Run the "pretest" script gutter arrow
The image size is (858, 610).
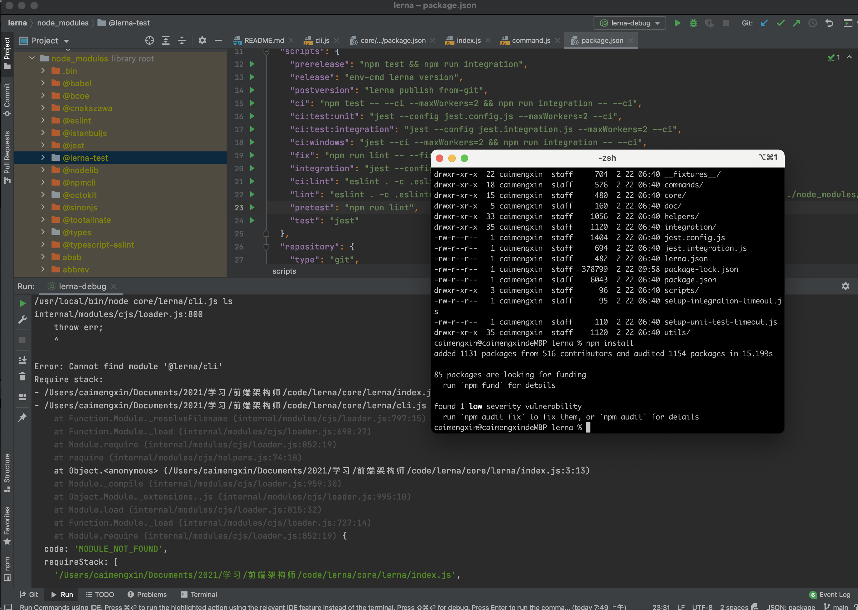[253, 207]
